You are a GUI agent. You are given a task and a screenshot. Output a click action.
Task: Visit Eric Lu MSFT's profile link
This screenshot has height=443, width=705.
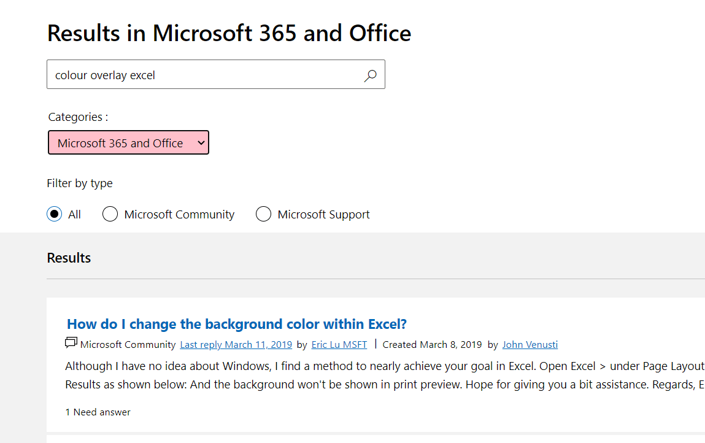pos(339,345)
